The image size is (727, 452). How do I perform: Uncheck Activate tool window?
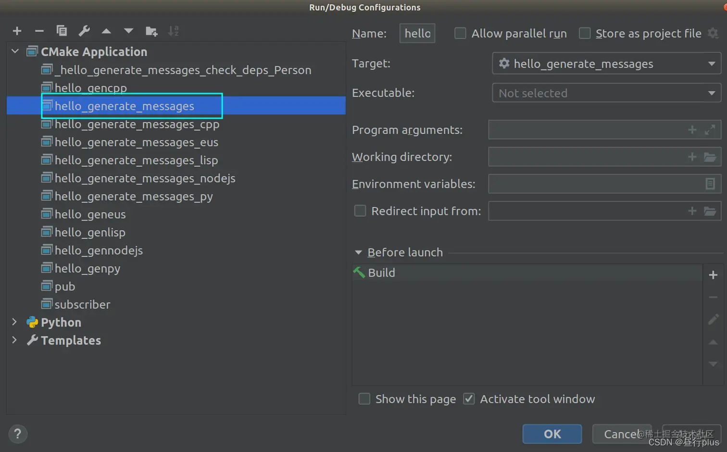pos(469,399)
